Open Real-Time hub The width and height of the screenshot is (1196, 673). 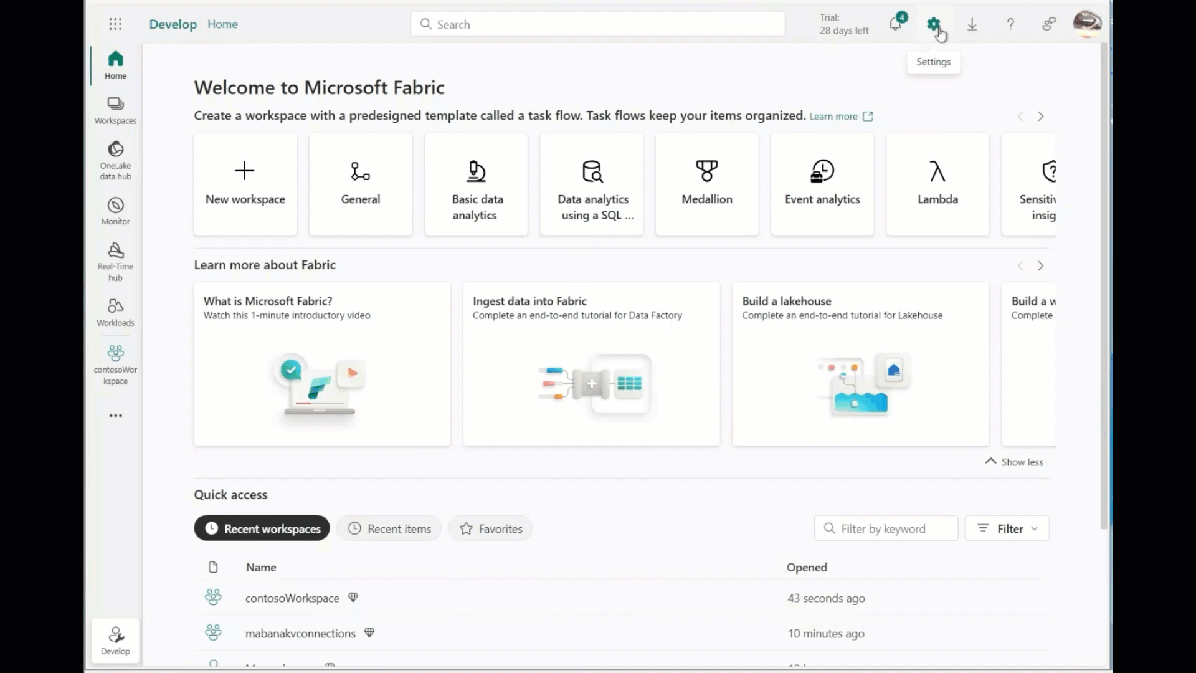115,262
